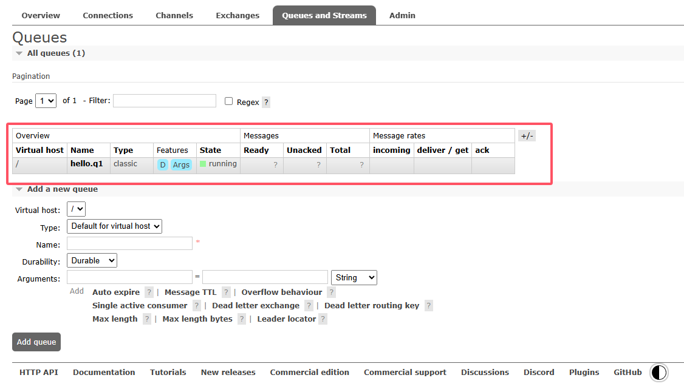Switch to the Overview tab

click(41, 15)
